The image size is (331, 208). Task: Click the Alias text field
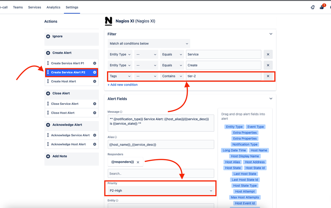click(x=161, y=145)
